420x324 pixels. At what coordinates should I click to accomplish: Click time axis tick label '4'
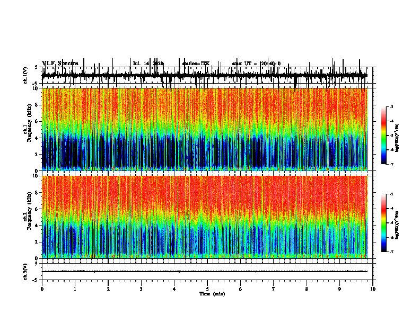pos(174,289)
